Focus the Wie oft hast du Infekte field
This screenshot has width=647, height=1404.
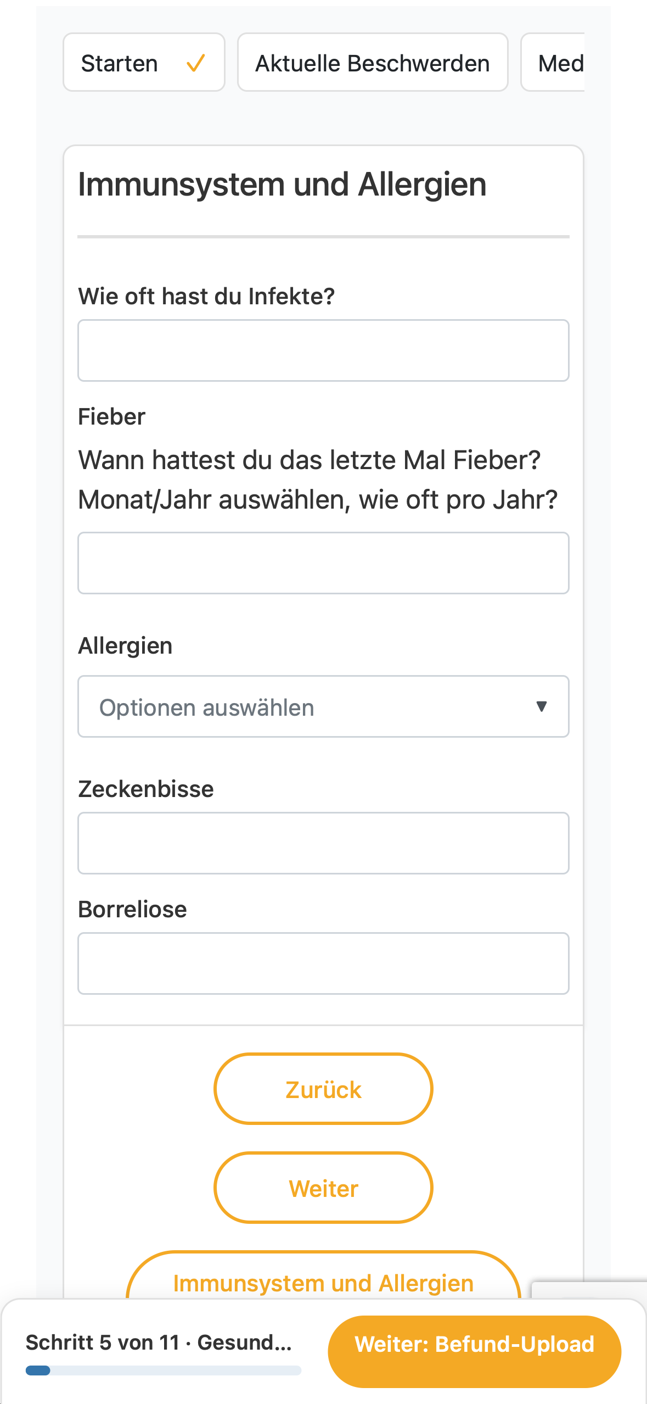pyautogui.click(x=323, y=350)
